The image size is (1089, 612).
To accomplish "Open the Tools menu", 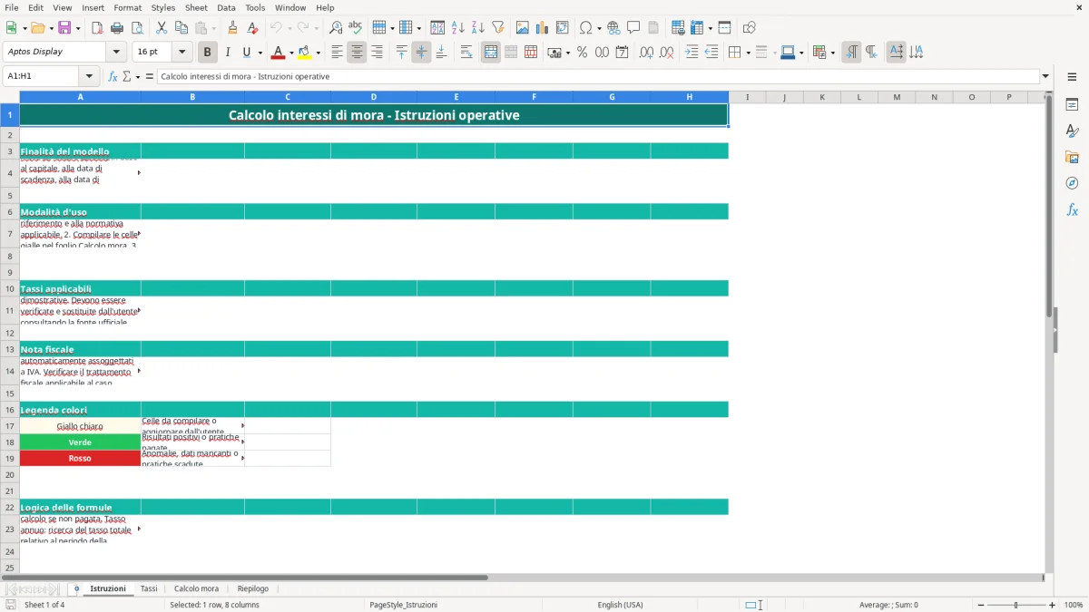I will (x=255, y=7).
